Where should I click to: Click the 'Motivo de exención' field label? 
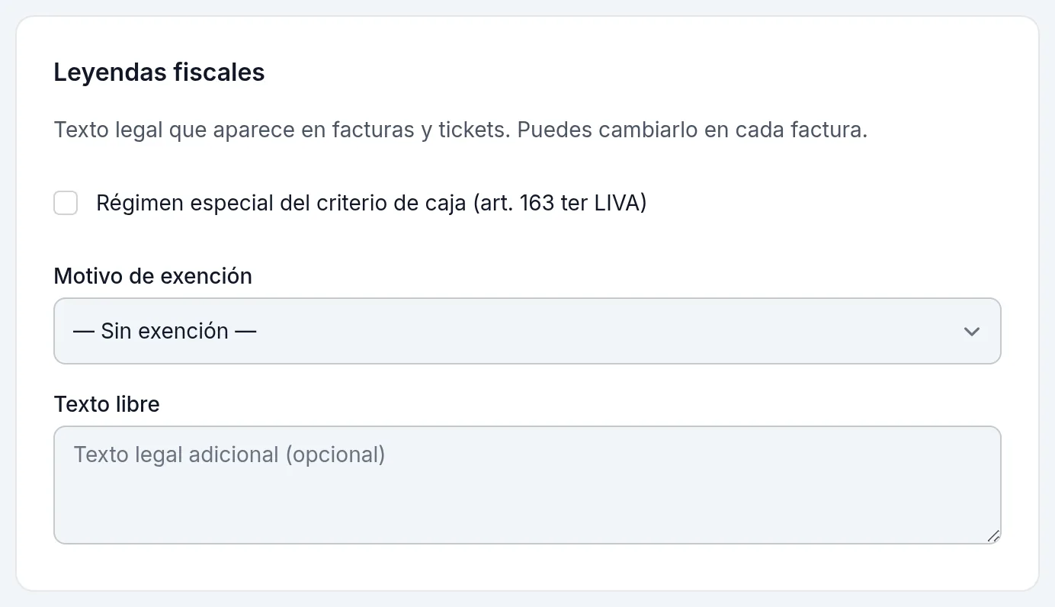[153, 276]
